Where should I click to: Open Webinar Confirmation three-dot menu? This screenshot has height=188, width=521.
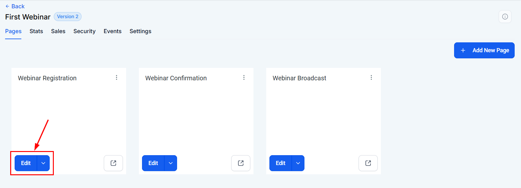point(244,77)
